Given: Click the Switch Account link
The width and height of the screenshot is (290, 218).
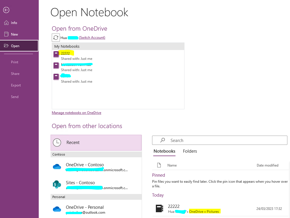Looking at the screenshot, I should click(92, 38).
